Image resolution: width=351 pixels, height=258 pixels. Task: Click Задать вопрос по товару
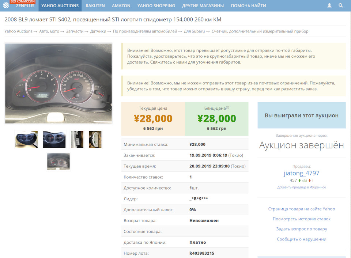point(302,229)
